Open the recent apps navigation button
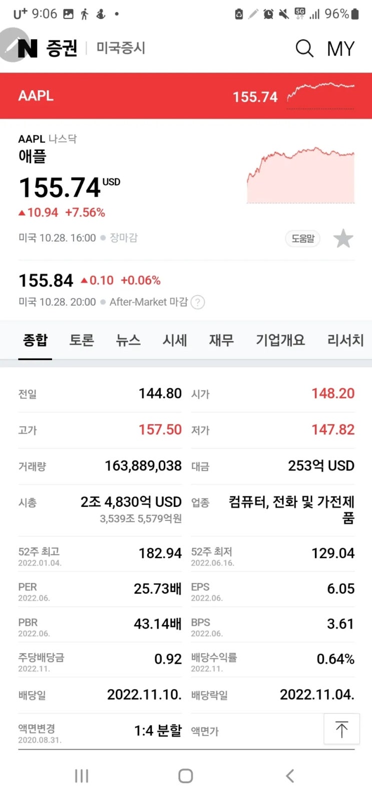Image resolution: width=372 pixels, height=798 pixels. point(82,776)
